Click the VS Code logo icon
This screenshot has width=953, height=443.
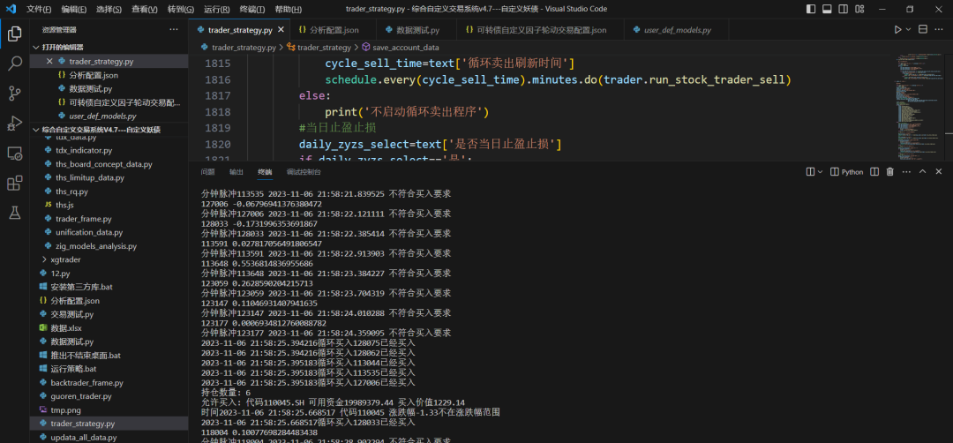click(x=11, y=9)
